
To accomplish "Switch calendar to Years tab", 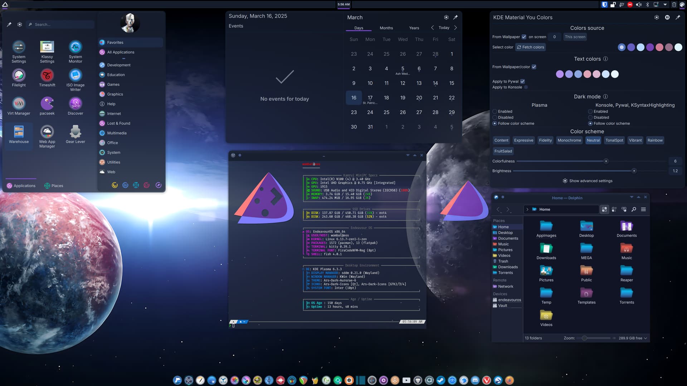I will (414, 28).
